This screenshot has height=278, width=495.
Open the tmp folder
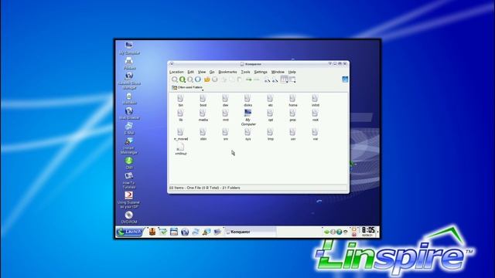[270, 134]
